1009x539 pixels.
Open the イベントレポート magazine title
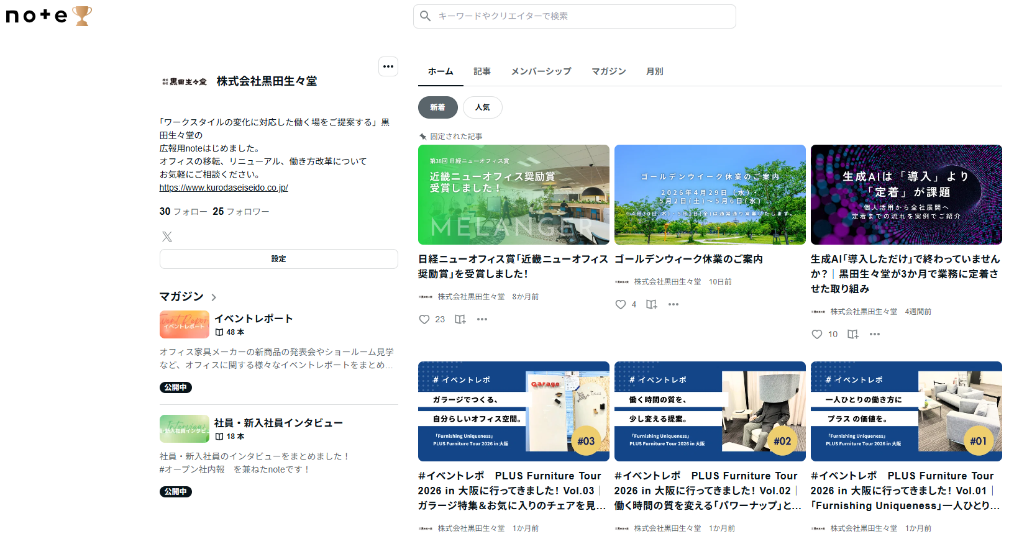click(253, 319)
